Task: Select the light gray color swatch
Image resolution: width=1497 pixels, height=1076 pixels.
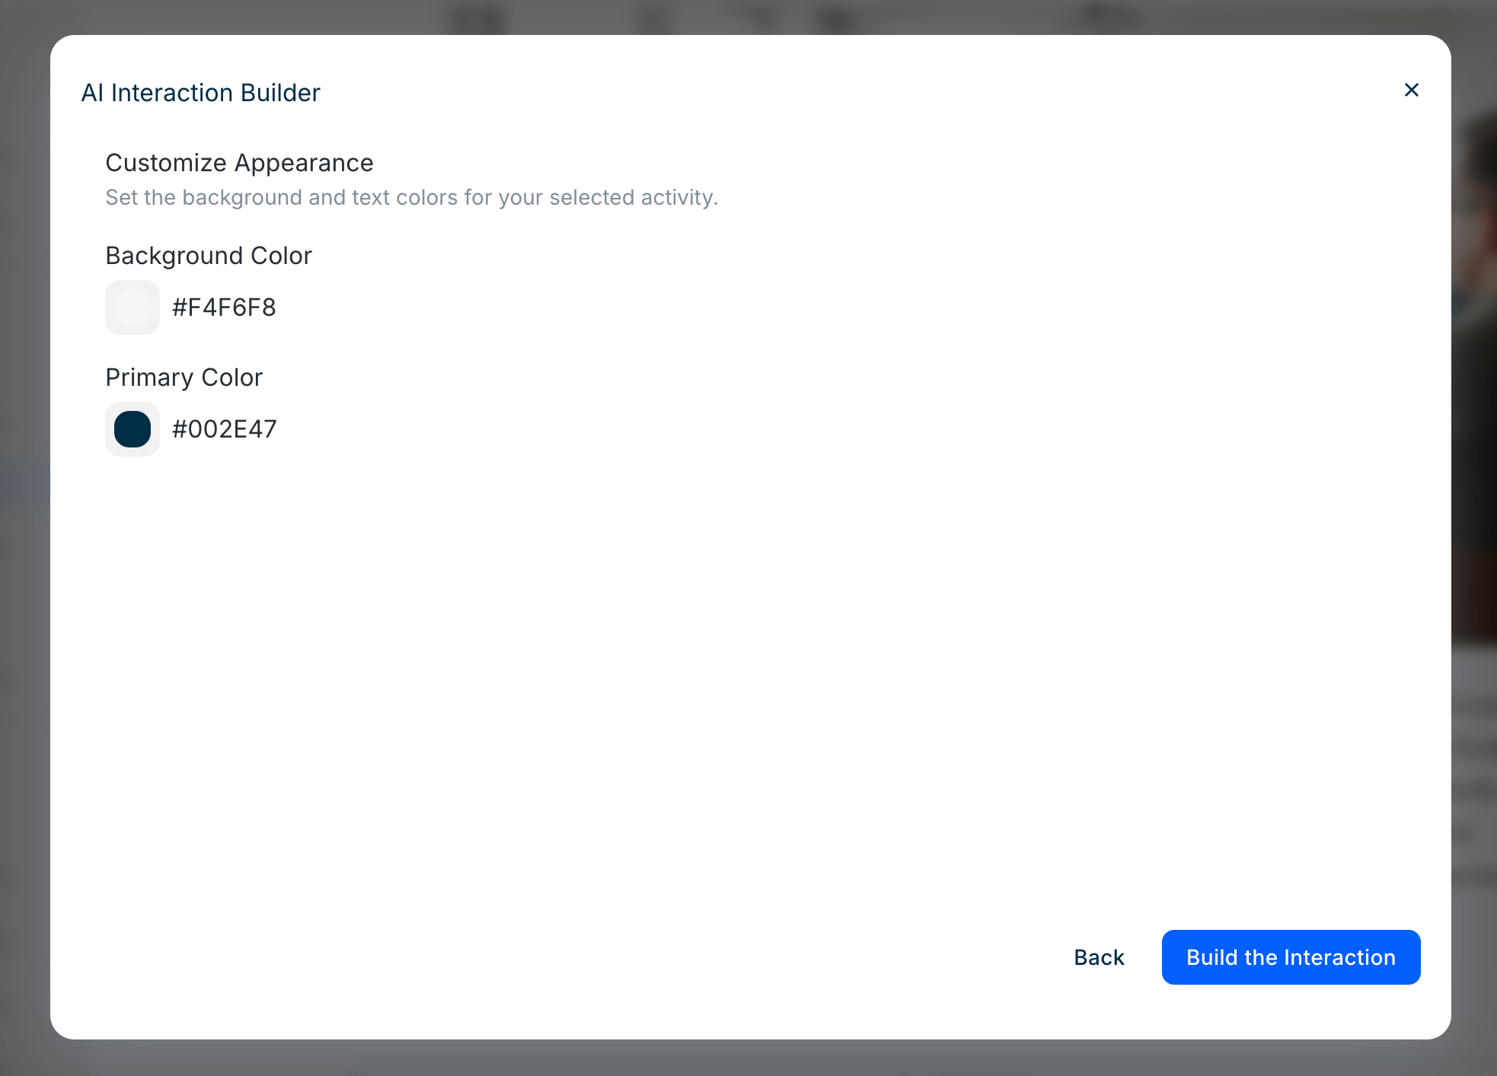Action: [x=132, y=307]
